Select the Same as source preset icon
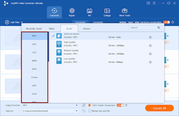 pyautogui.click(x=59, y=36)
